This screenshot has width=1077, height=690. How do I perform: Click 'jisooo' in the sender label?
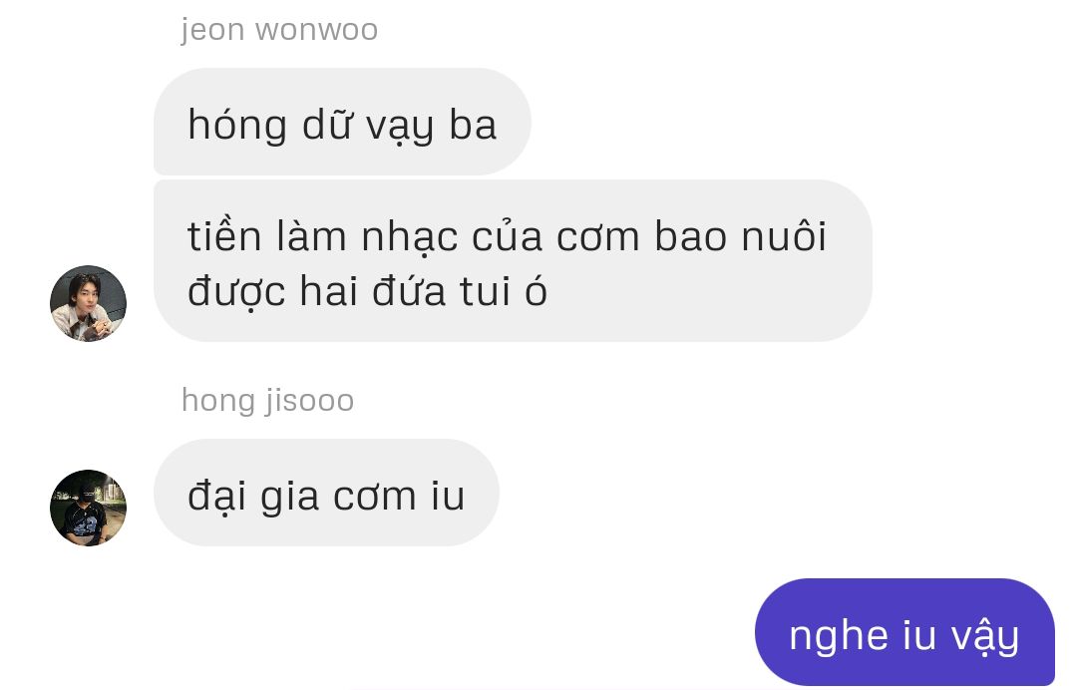point(310,401)
